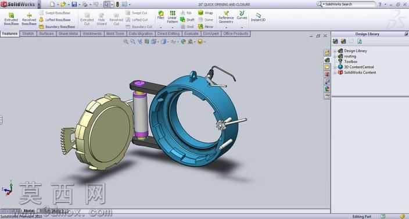Viewport: 409px width, 219px height.
Task: Activate the Linear Pattern tool
Action: 172,17
